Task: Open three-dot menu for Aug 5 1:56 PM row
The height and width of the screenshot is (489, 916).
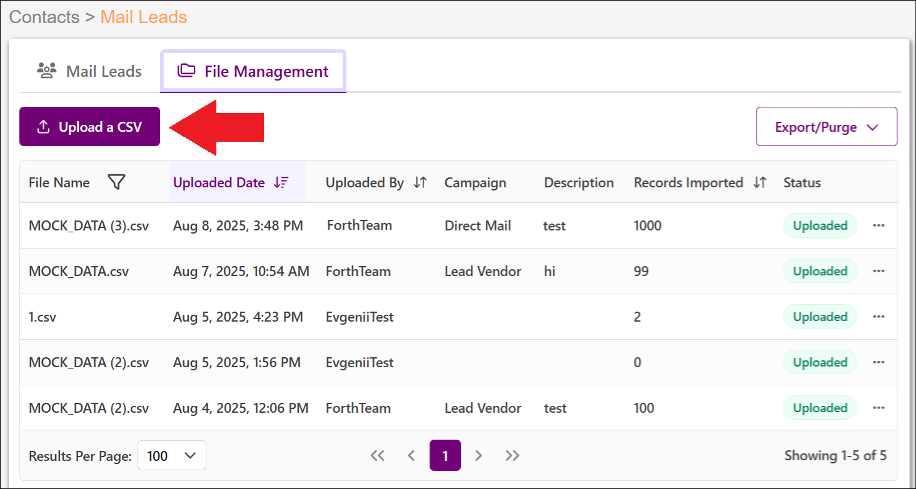Action: click(x=878, y=362)
